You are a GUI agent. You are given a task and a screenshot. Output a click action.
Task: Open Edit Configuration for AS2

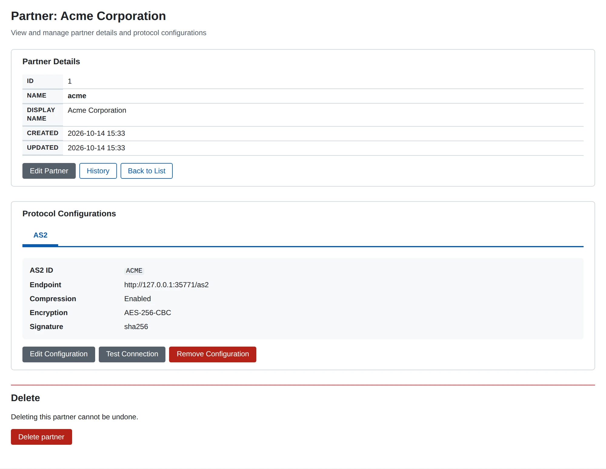pyautogui.click(x=58, y=354)
